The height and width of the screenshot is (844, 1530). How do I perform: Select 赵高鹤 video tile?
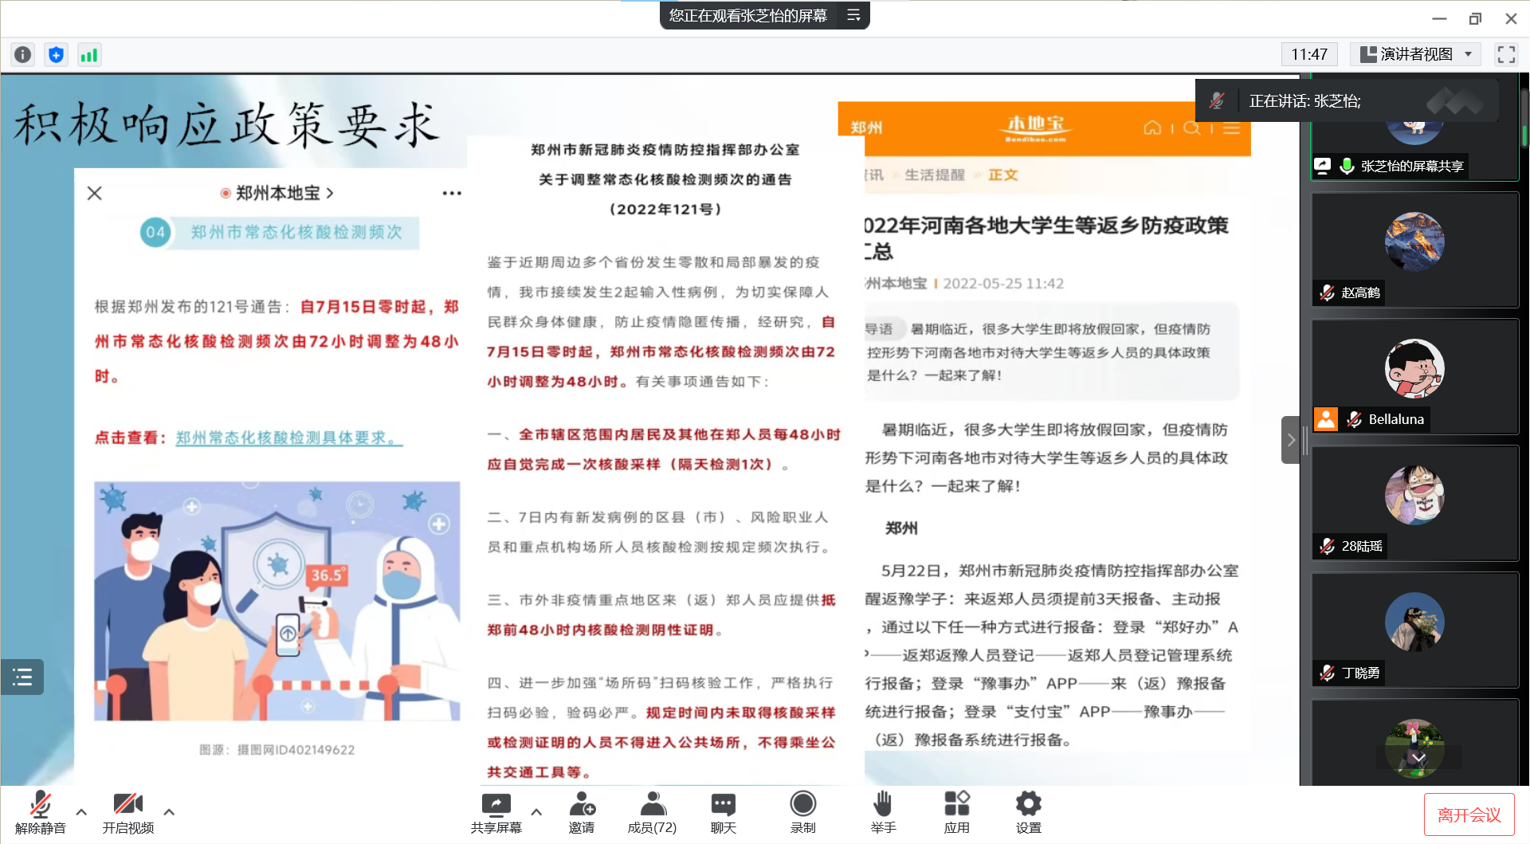pyautogui.click(x=1414, y=249)
